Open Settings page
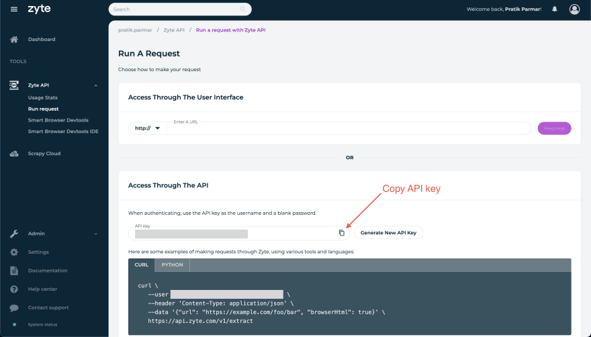The image size is (591, 337). point(38,252)
